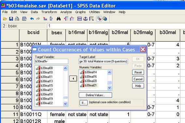This screenshot has width=185, height=123.
Task: Click the Reset button in the dialog
Action: tap(138, 72)
